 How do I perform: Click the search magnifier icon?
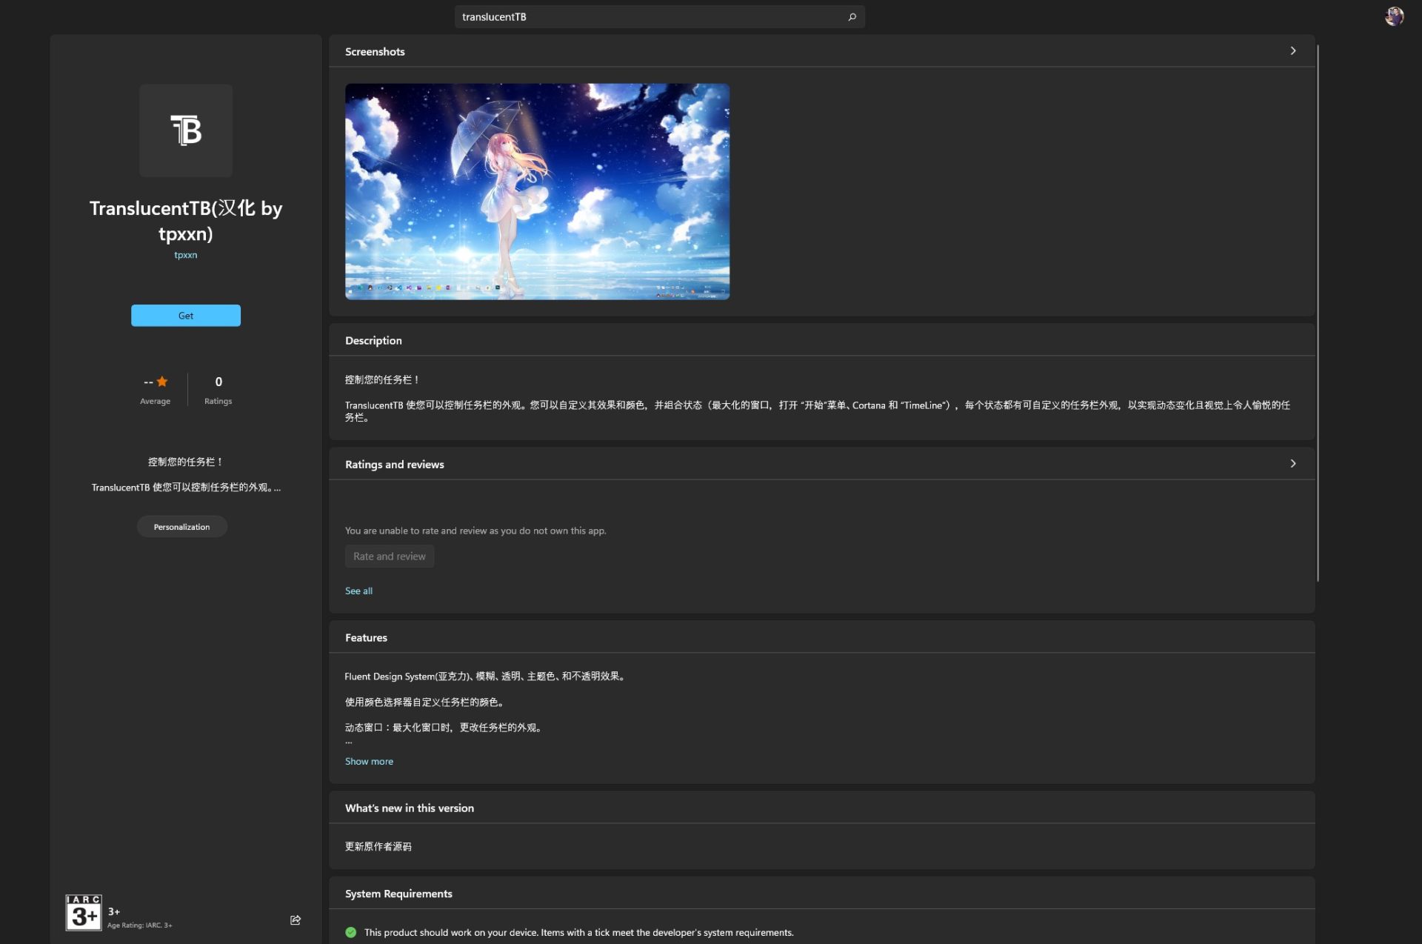(x=852, y=16)
